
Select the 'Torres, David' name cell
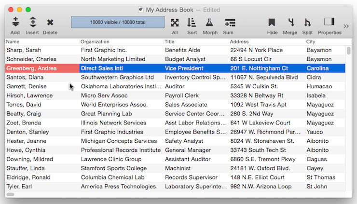(x=42, y=105)
